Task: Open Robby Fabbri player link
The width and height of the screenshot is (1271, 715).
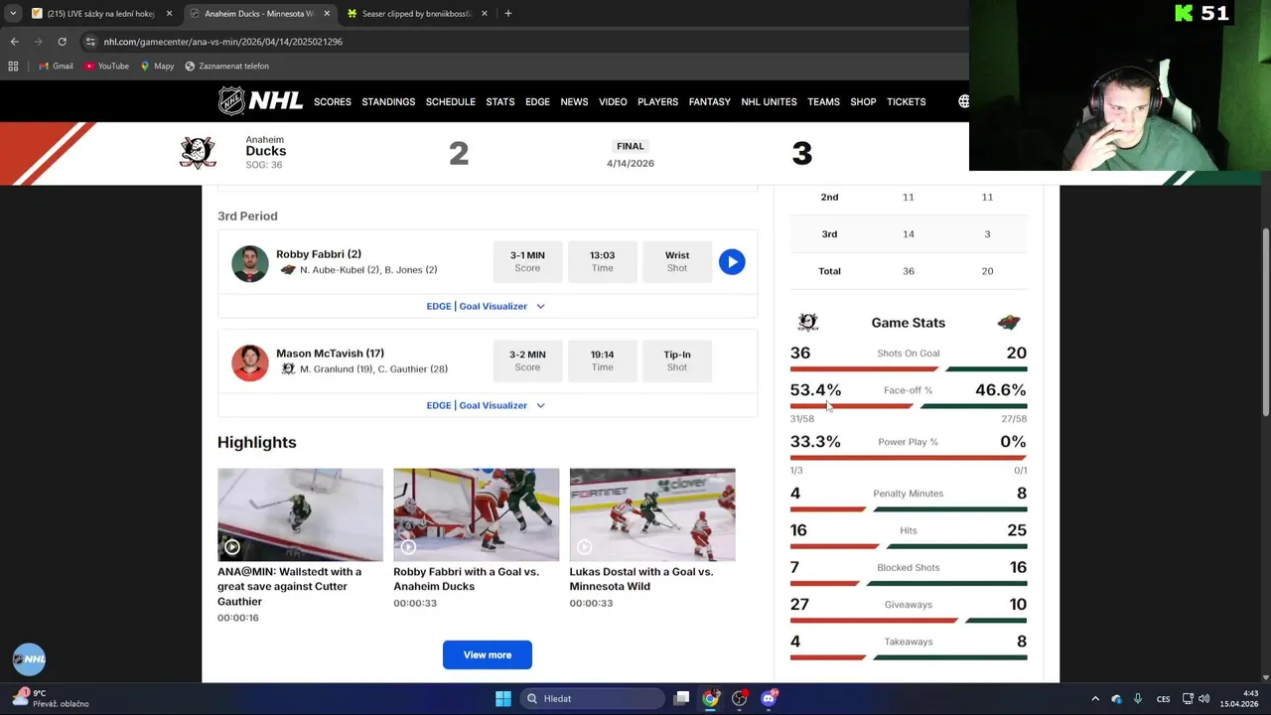Action: [x=319, y=254]
